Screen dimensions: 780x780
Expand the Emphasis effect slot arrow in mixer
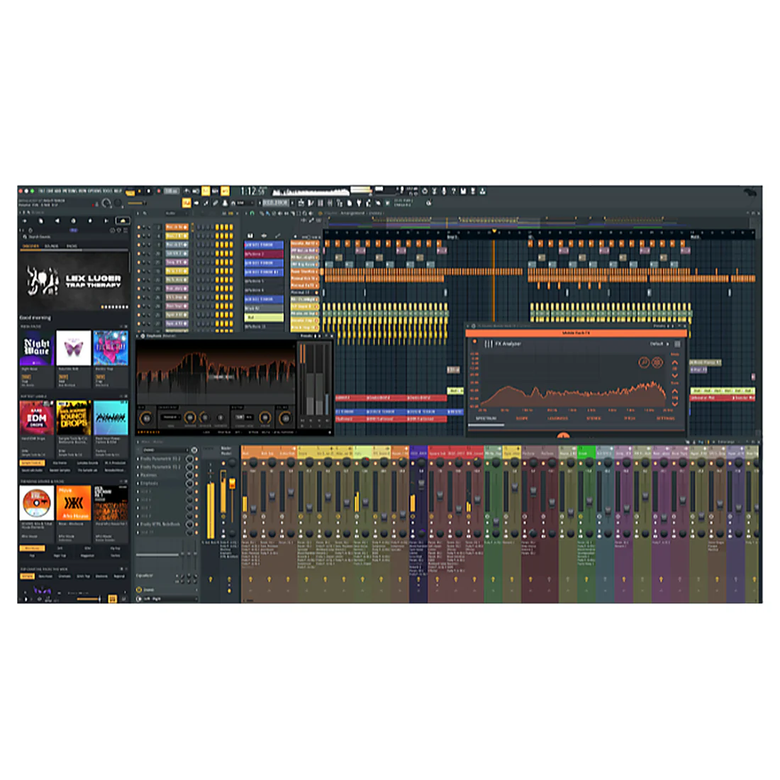tap(138, 484)
